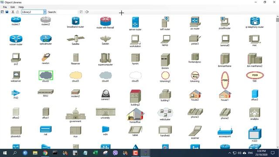Open Excel from the taskbar
The image size is (279, 157).
95,153
